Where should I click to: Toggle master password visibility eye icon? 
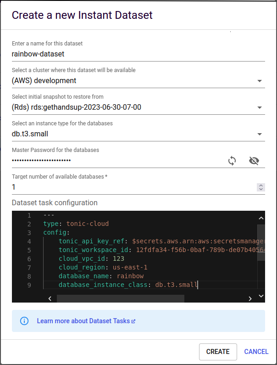(x=254, y=161)
